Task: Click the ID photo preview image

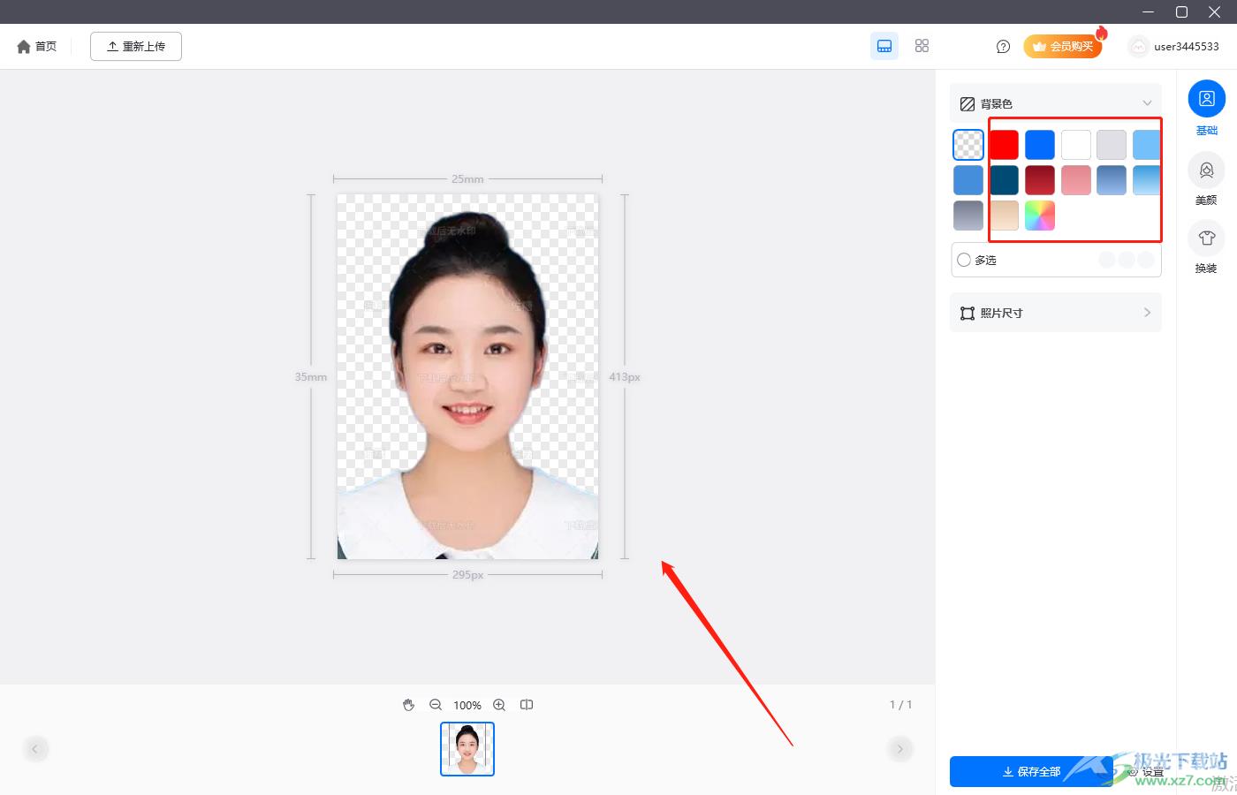Action: click(x=467, y=377)
